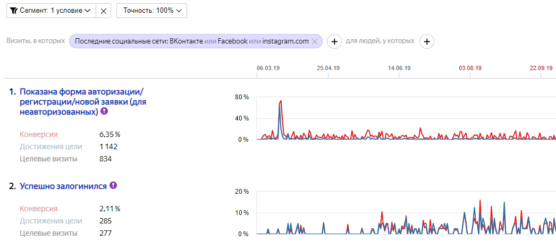Click the 22.09.19 date marker
Screen dimensions: 556x250
pyautogui.click(x=541, y=68)
